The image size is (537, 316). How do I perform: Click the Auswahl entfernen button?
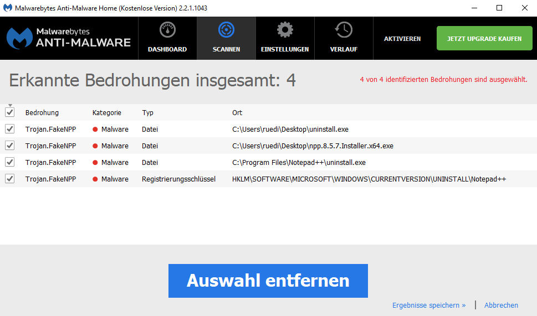point(268,281)
